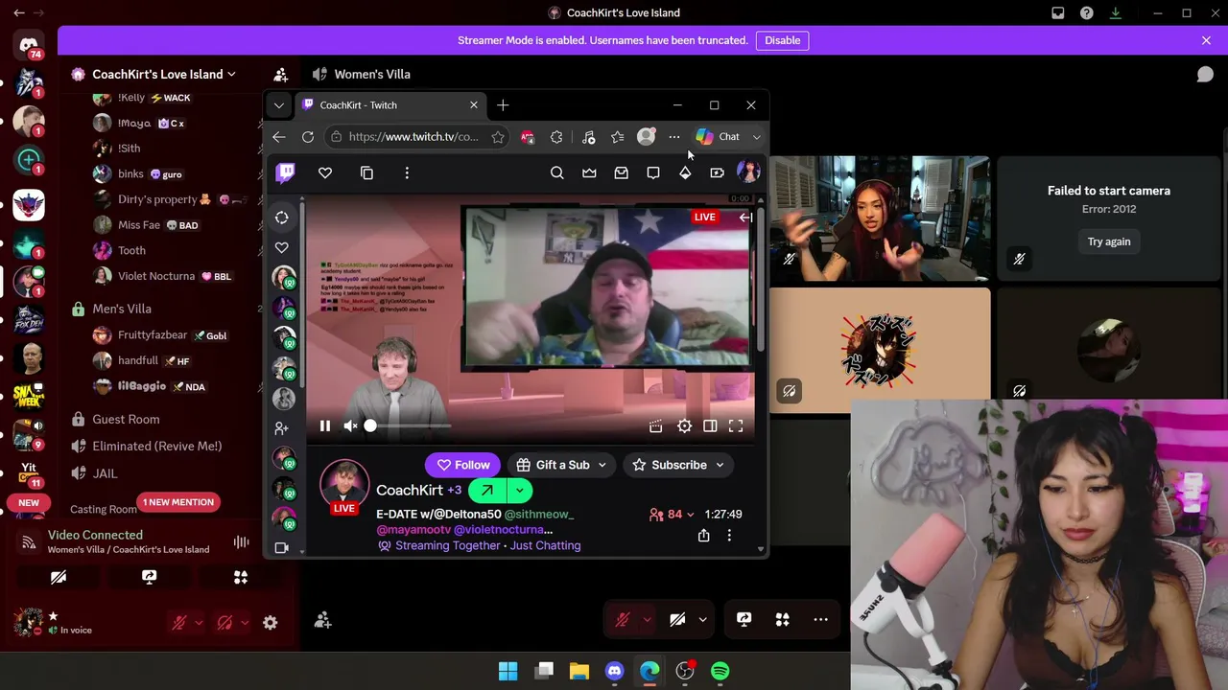Open the clip creation icon on video player
Viewport: 1228px width, 690px height.
point(655,426)
